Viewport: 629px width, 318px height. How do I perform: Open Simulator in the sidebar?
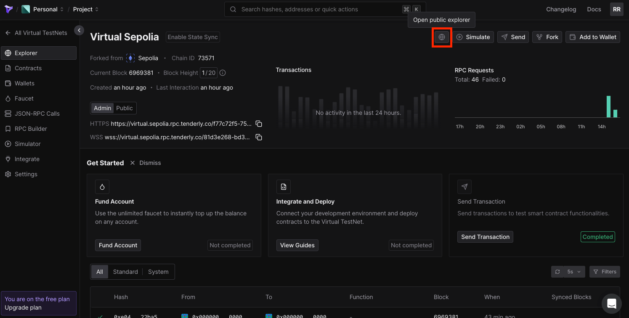(x=39, y=144)
